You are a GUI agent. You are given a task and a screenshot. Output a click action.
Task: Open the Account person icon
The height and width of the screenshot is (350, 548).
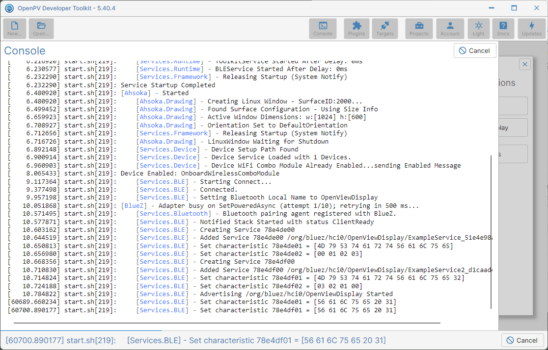(450, 28)
